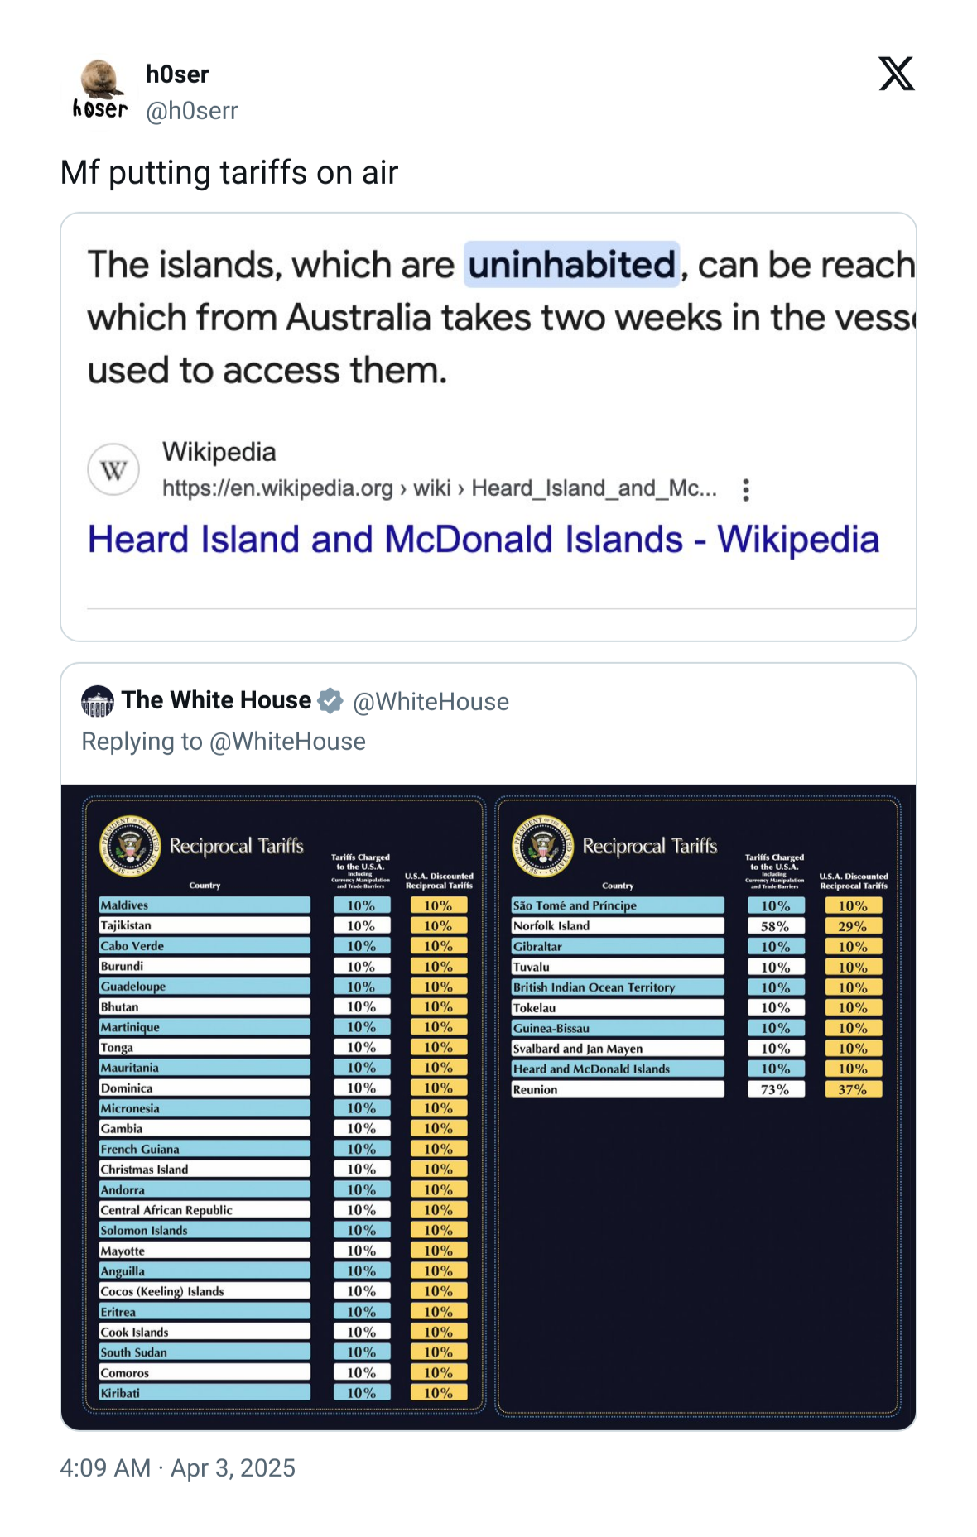Open The White House account name
The width and height of the screenshot is (977, 1537).
coord(216,700)
